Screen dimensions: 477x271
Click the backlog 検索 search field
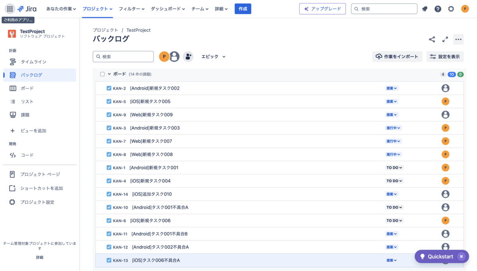coord(123,56)
